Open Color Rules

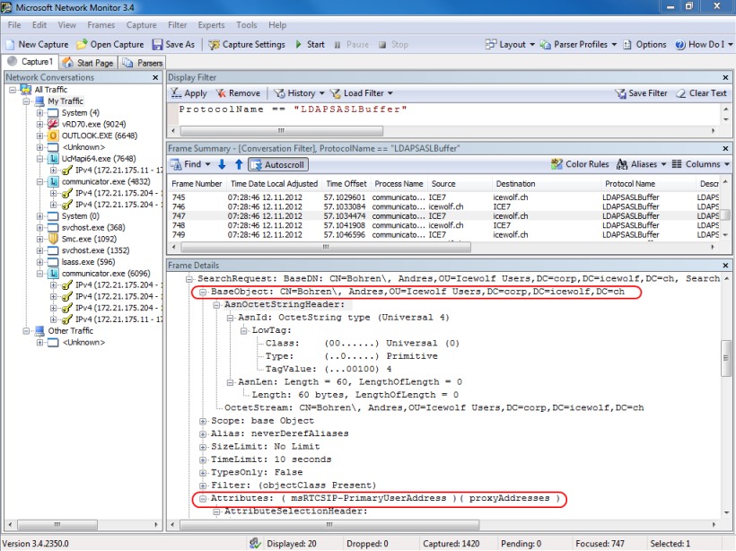click(580, 164)
